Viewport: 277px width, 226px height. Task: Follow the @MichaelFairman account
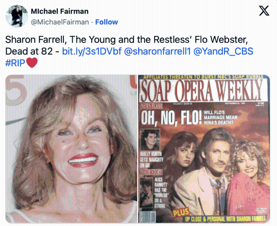(107, 22)
